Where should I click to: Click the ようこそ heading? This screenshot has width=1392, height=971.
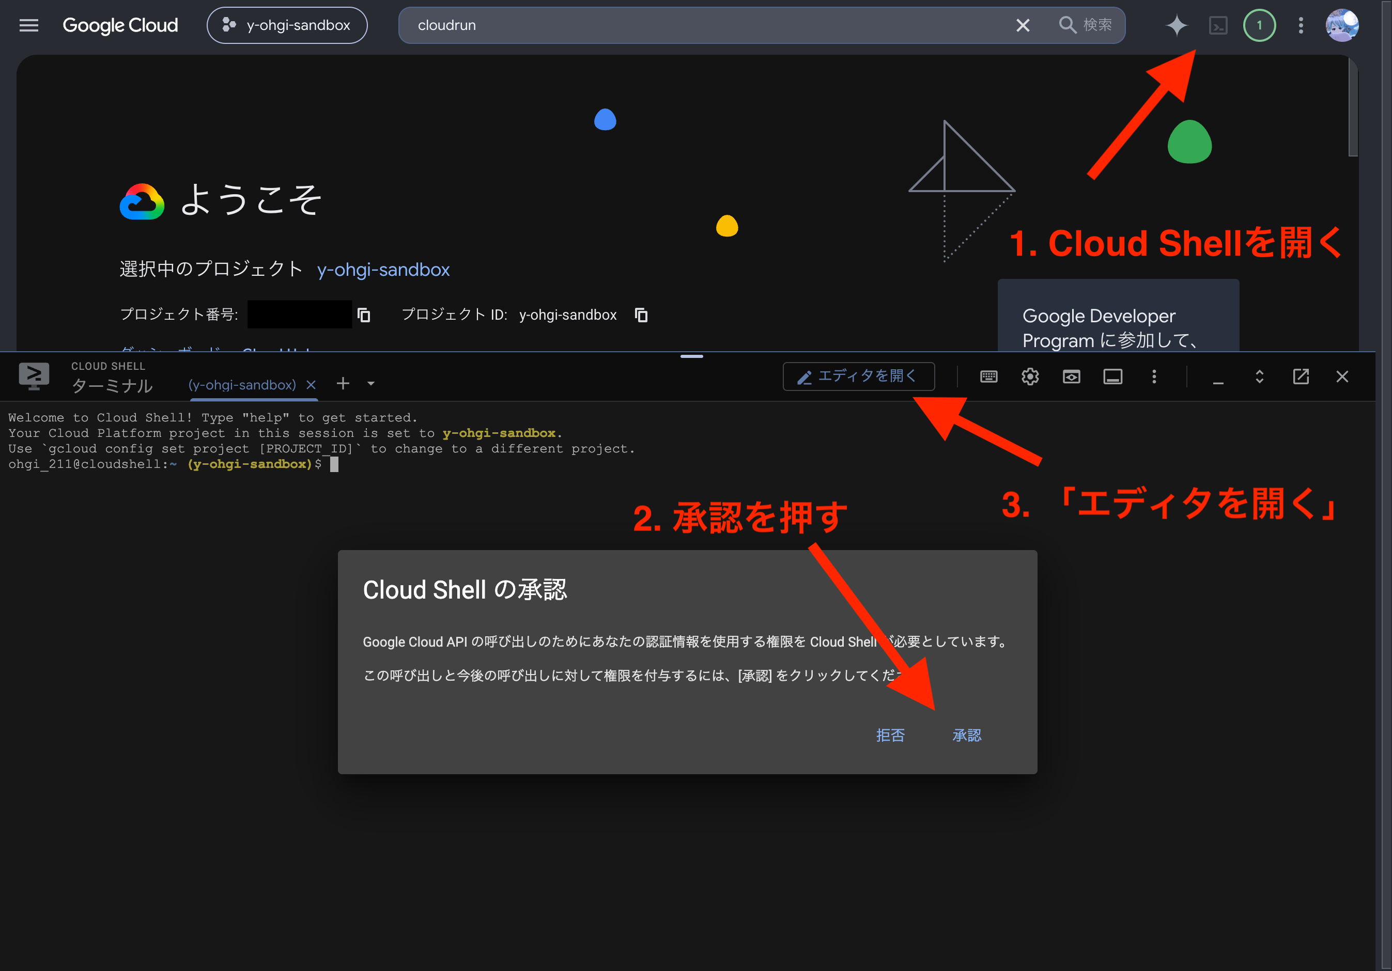(251, 200)
